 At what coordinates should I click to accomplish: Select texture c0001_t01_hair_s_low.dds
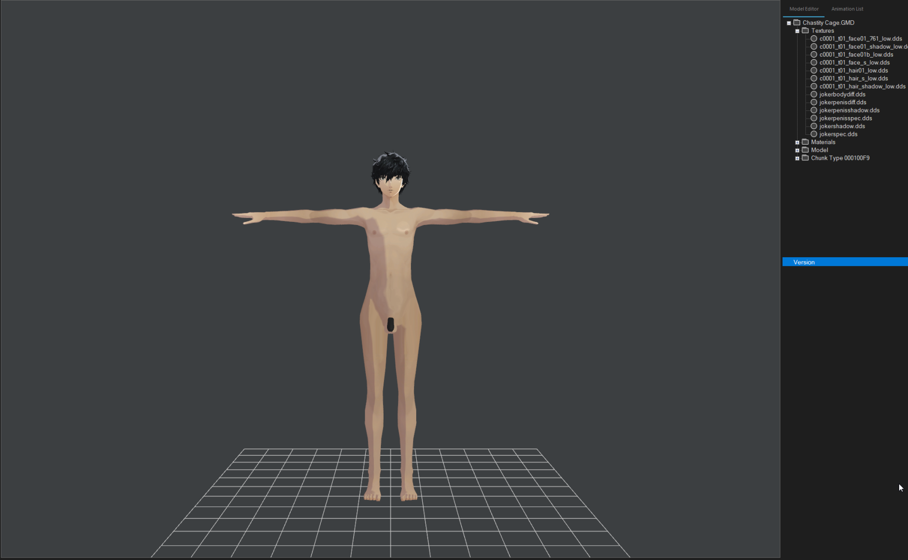854,79
